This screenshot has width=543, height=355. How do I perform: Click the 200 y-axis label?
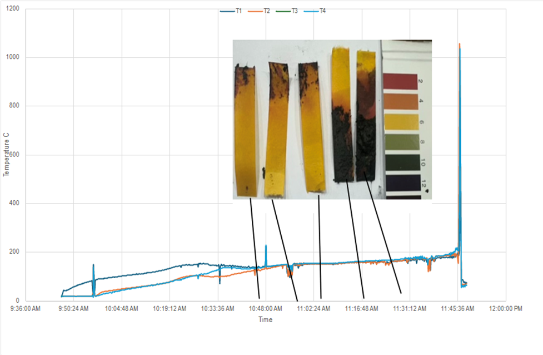point(14,252)
